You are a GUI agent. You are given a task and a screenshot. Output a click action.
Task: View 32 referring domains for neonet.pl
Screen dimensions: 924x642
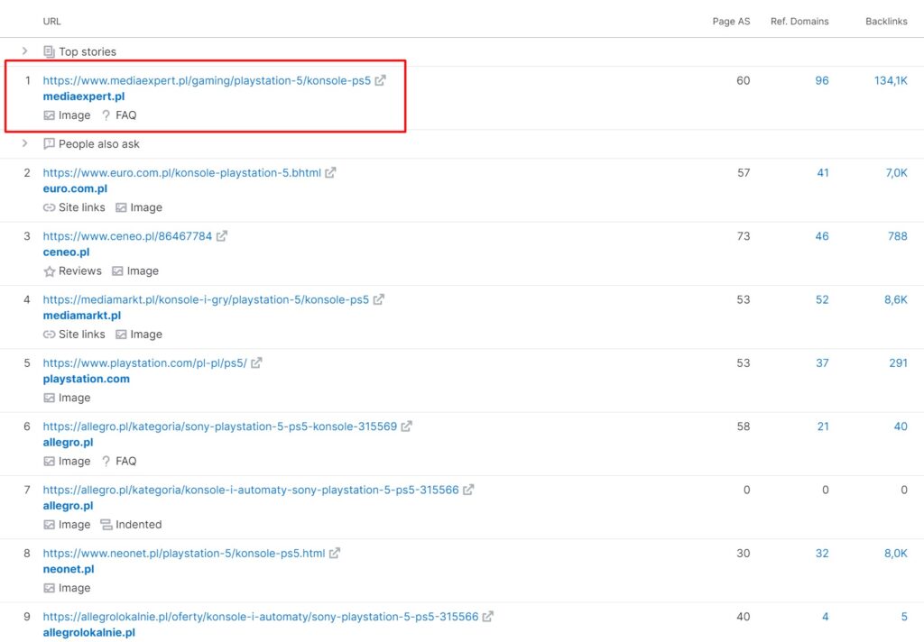[x=822, y=554]
